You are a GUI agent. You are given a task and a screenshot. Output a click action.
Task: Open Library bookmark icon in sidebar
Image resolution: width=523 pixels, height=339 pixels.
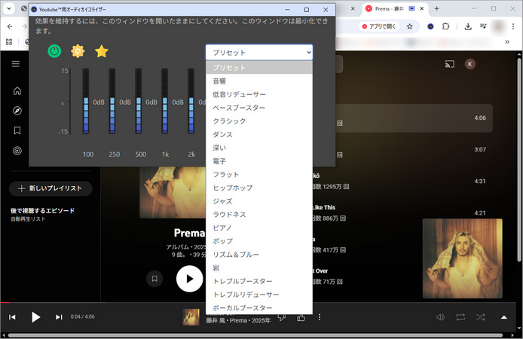click(x=17, y=130)
